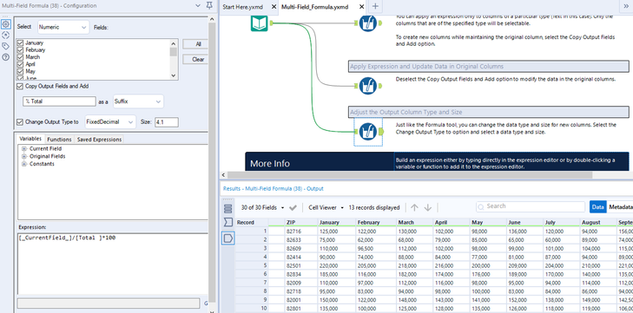The width and height of the screenshot is (633, 313).
Task: Click the cell with ZIP 82716
Action: coord(300,231)
